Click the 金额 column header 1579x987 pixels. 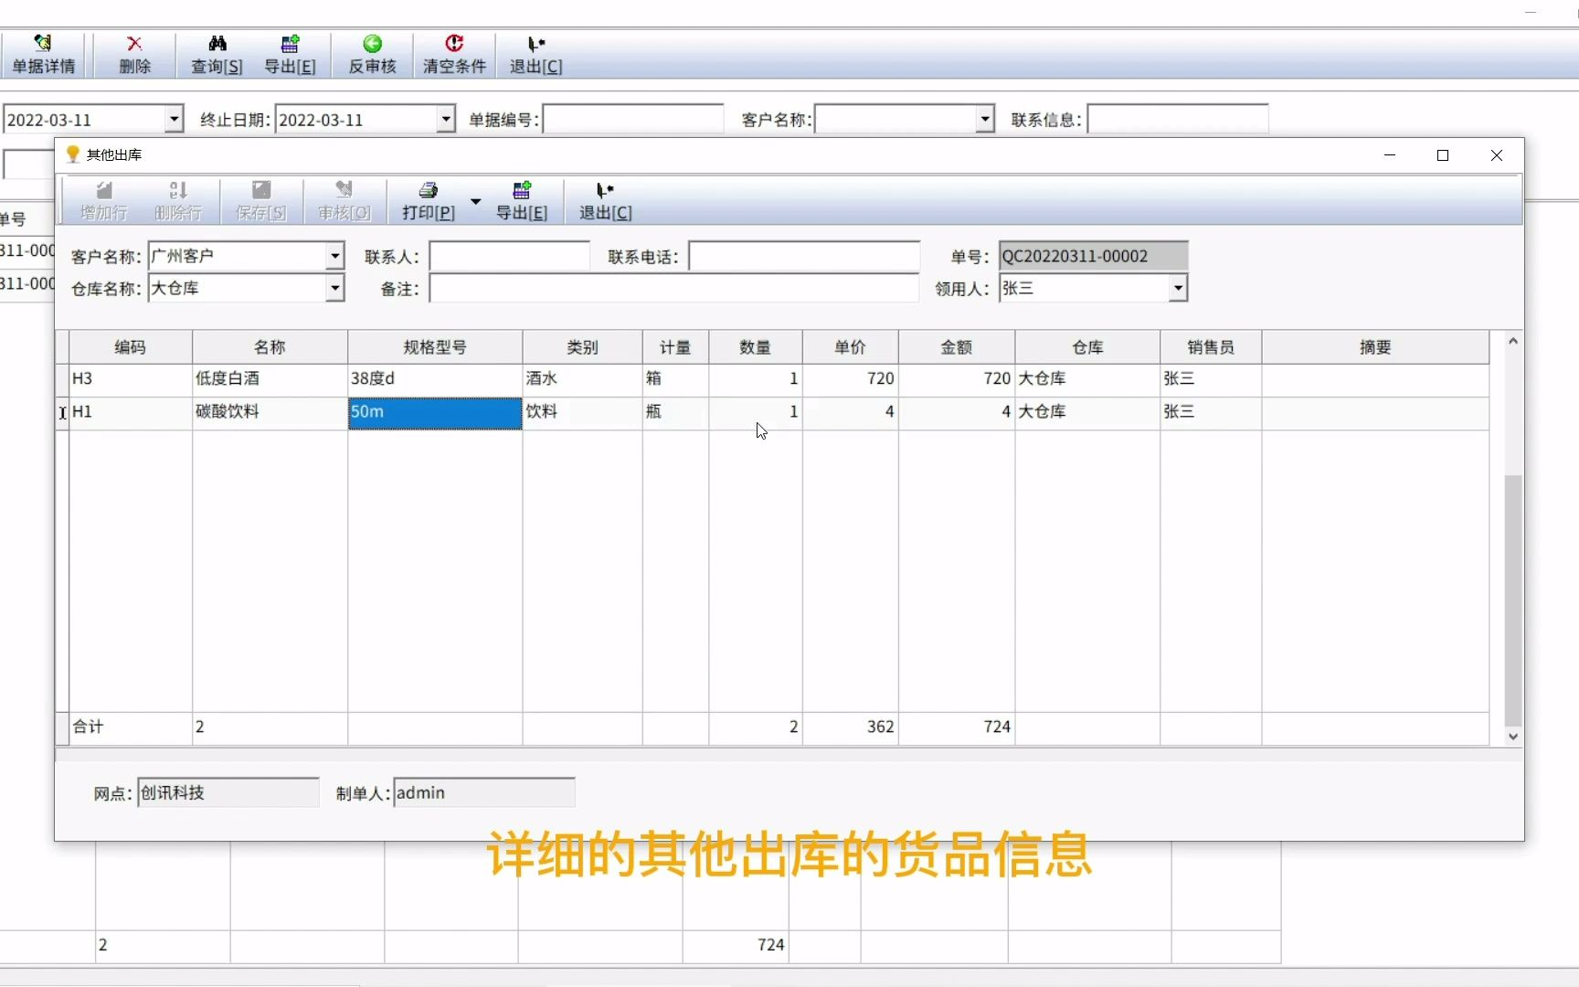[x=957, y=347]
